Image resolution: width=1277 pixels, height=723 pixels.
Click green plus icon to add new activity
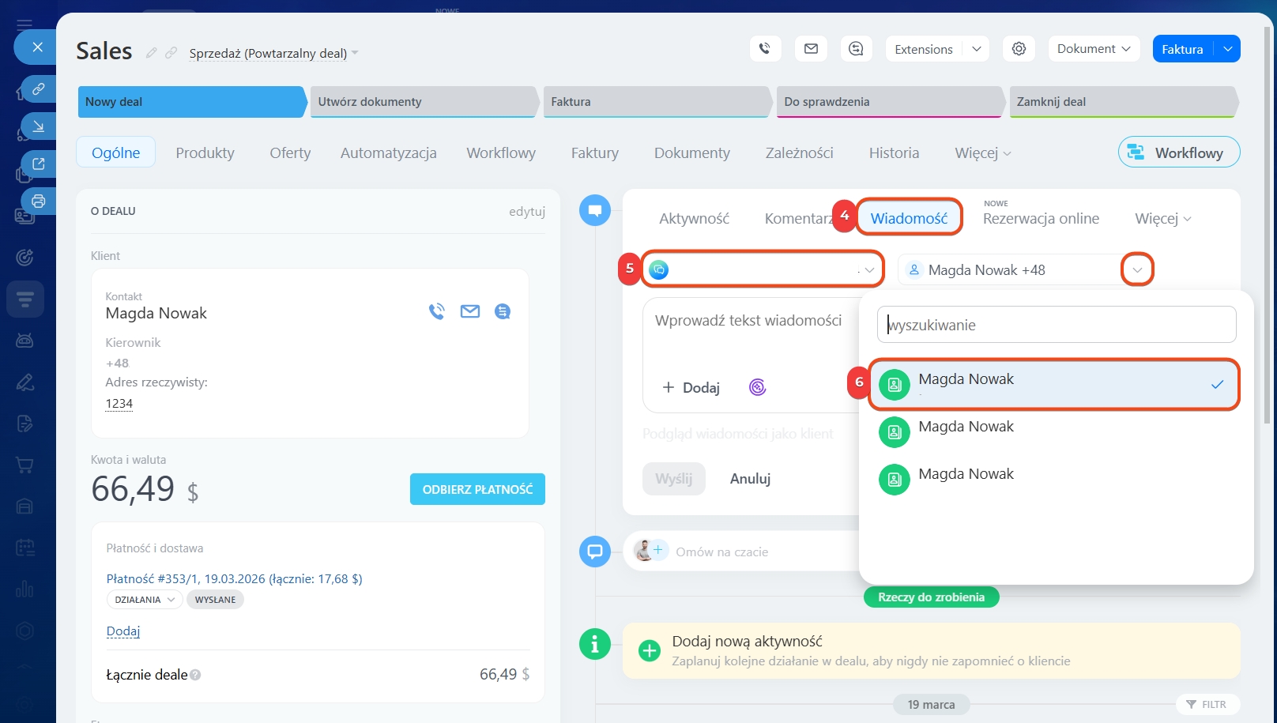650,650
